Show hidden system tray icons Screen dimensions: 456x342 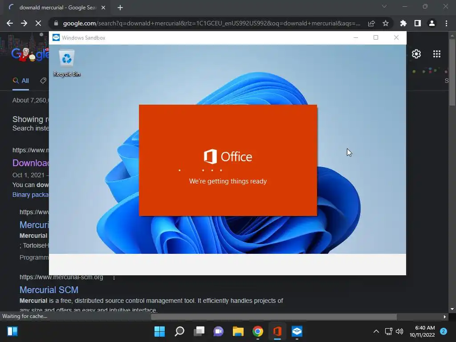coord(376,331)
